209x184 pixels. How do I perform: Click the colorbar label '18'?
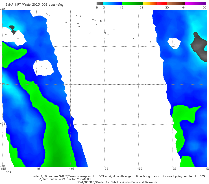point(121,8)
